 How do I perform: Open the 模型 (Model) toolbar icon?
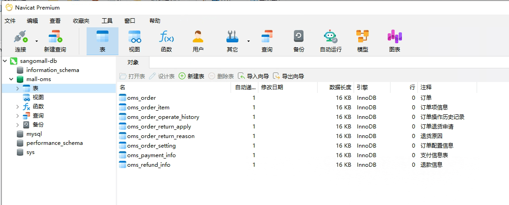click(x=362, y=41)
